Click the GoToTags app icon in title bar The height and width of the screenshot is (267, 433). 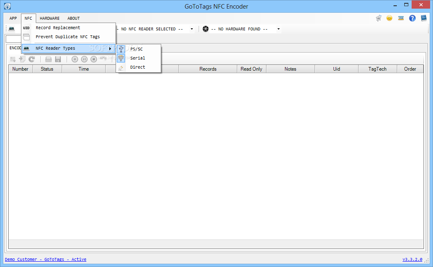pos(7,6)
